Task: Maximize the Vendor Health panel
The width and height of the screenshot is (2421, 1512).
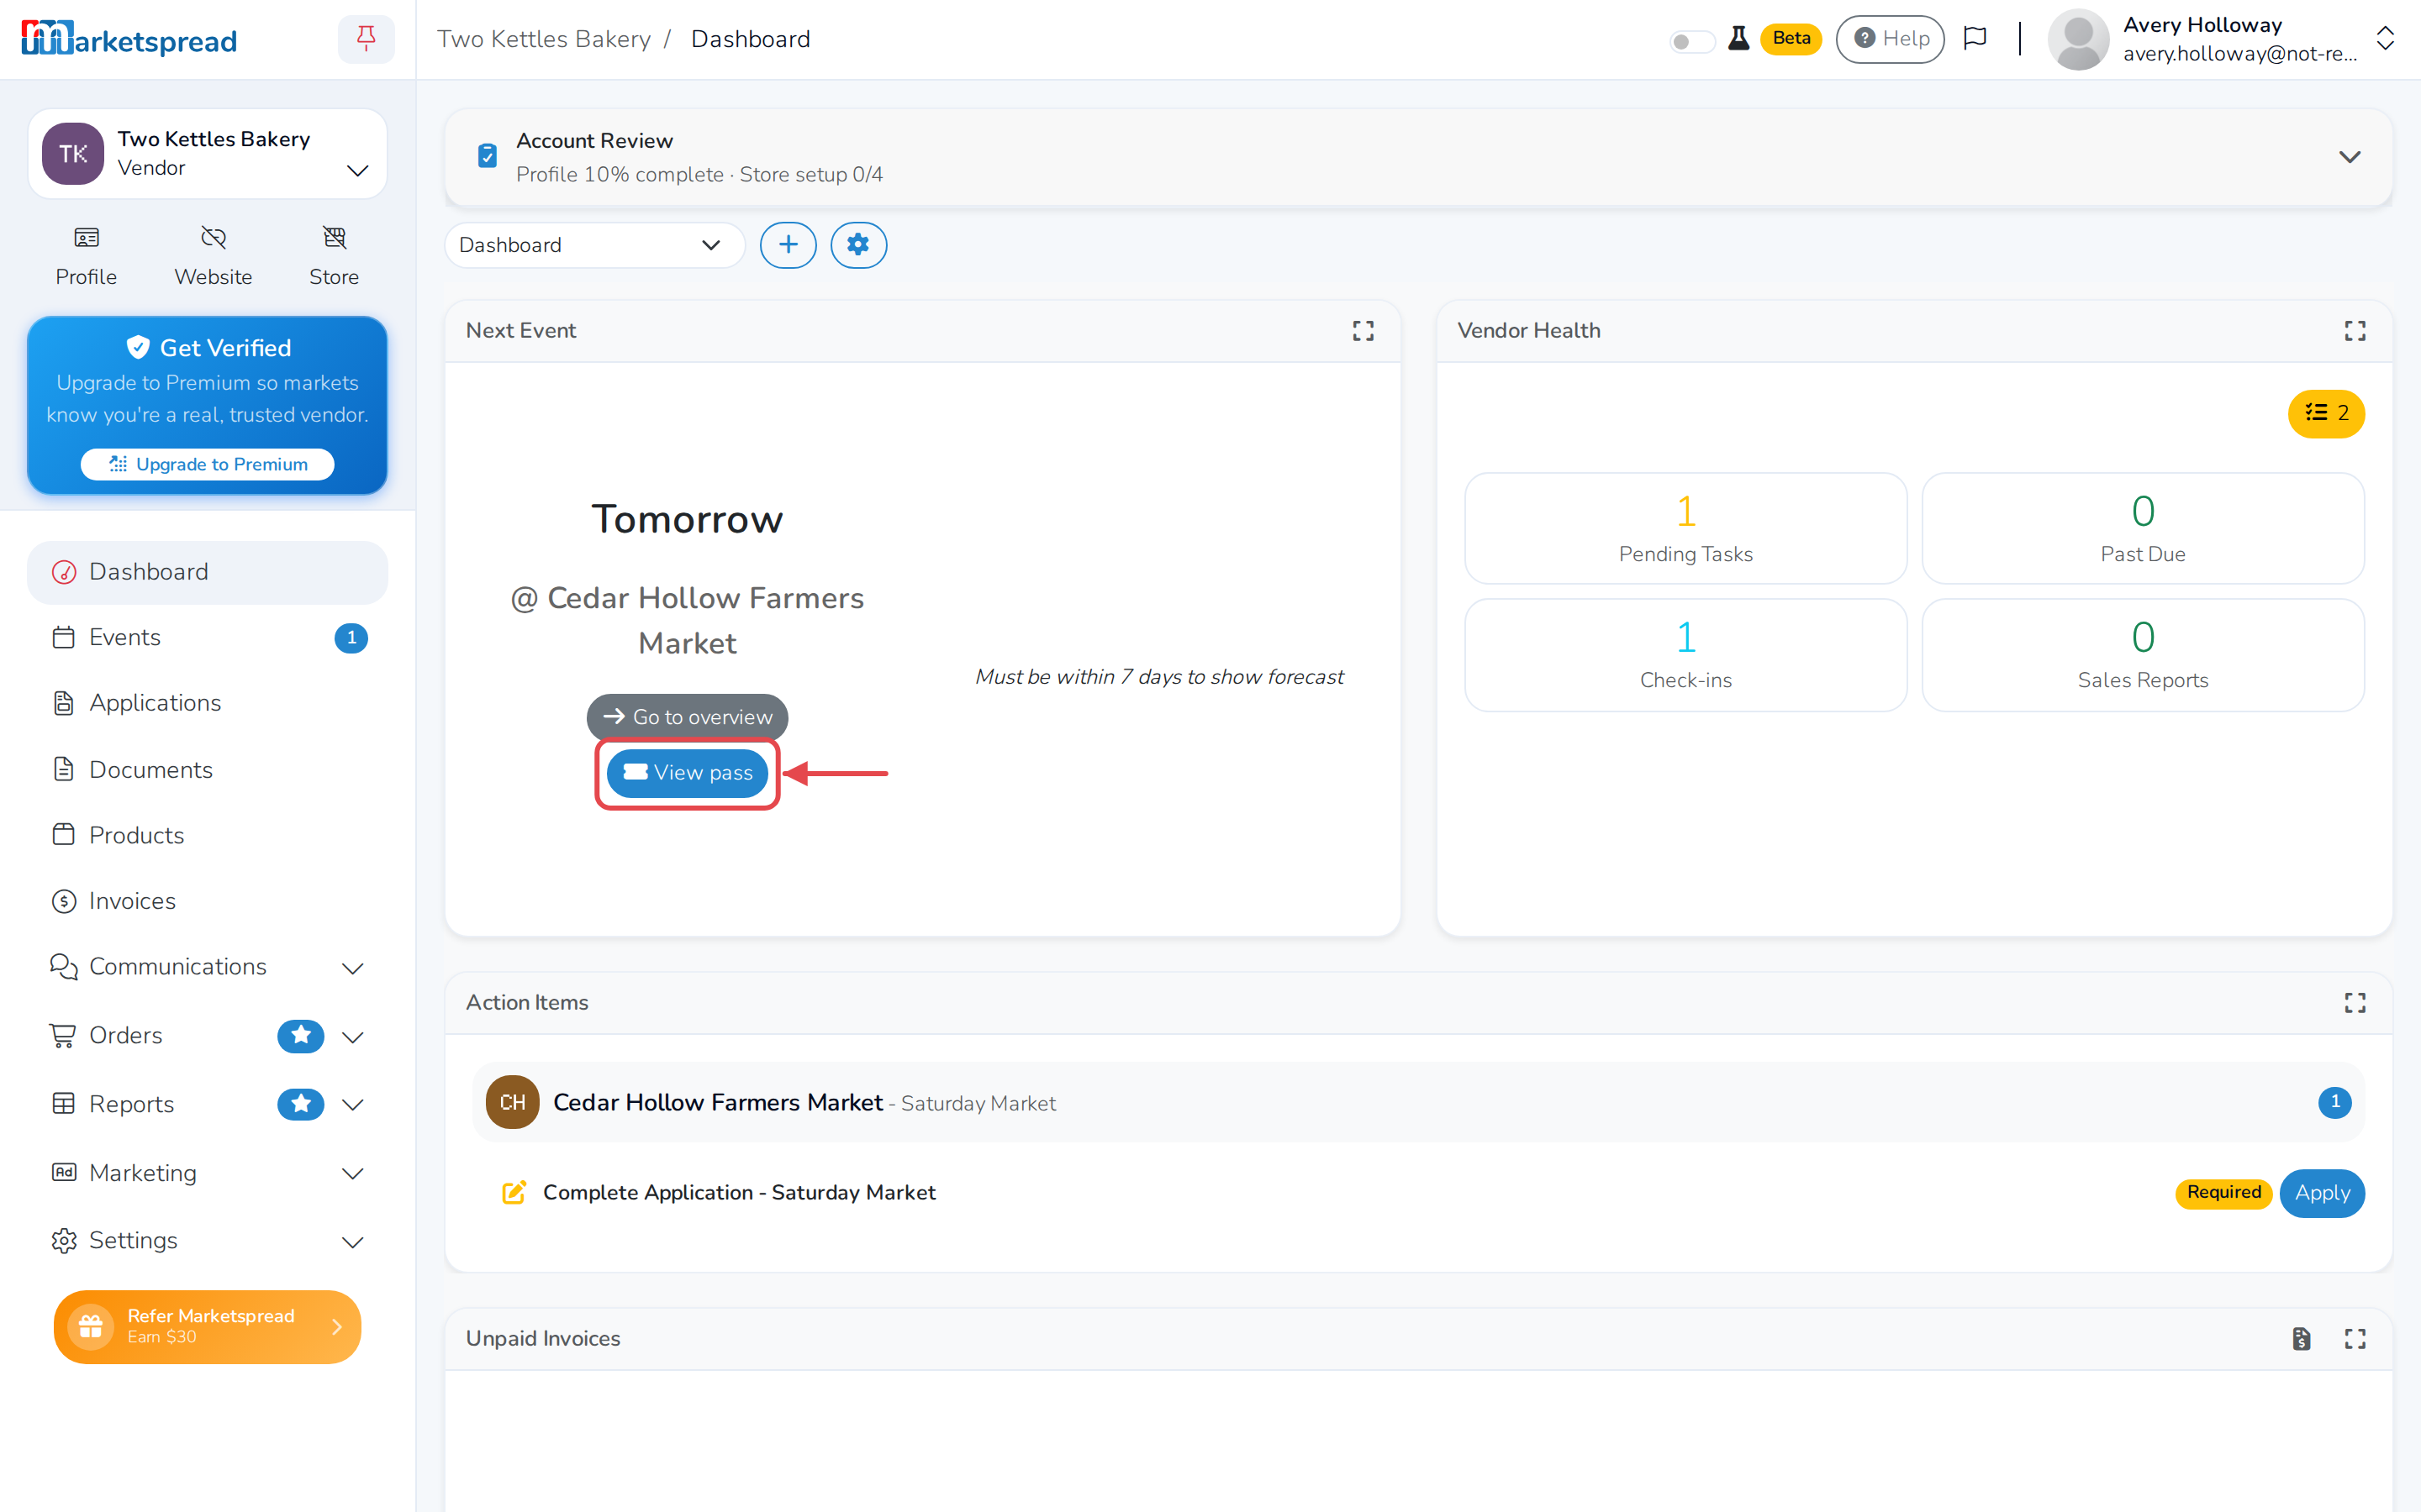Action: (x=2355, y=331)
